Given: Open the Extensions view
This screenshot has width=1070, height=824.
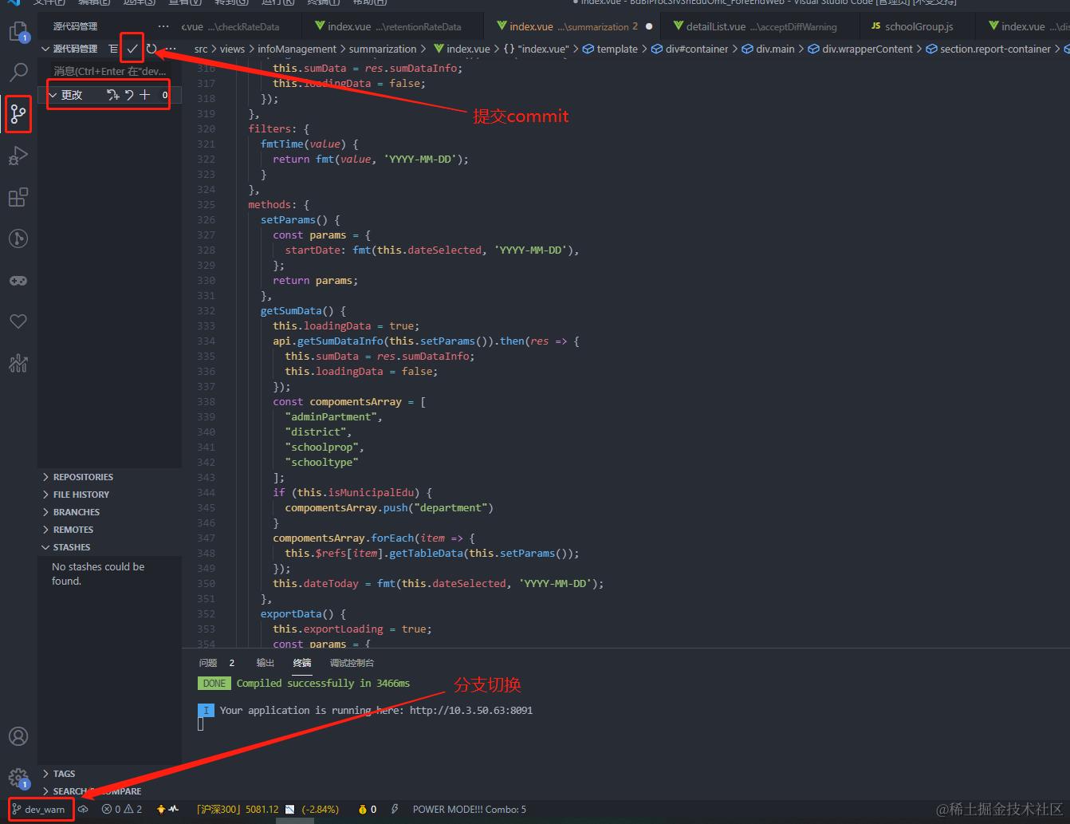Looking at the screenshot, I should (18, 197).
